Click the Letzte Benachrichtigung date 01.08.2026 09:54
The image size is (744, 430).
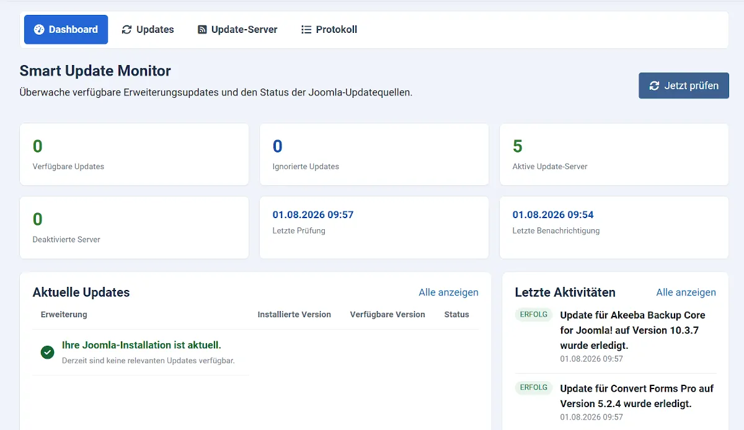point(553,215)
